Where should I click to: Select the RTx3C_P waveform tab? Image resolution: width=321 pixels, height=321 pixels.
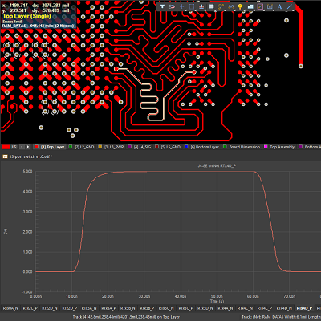[x=186, y=308]
